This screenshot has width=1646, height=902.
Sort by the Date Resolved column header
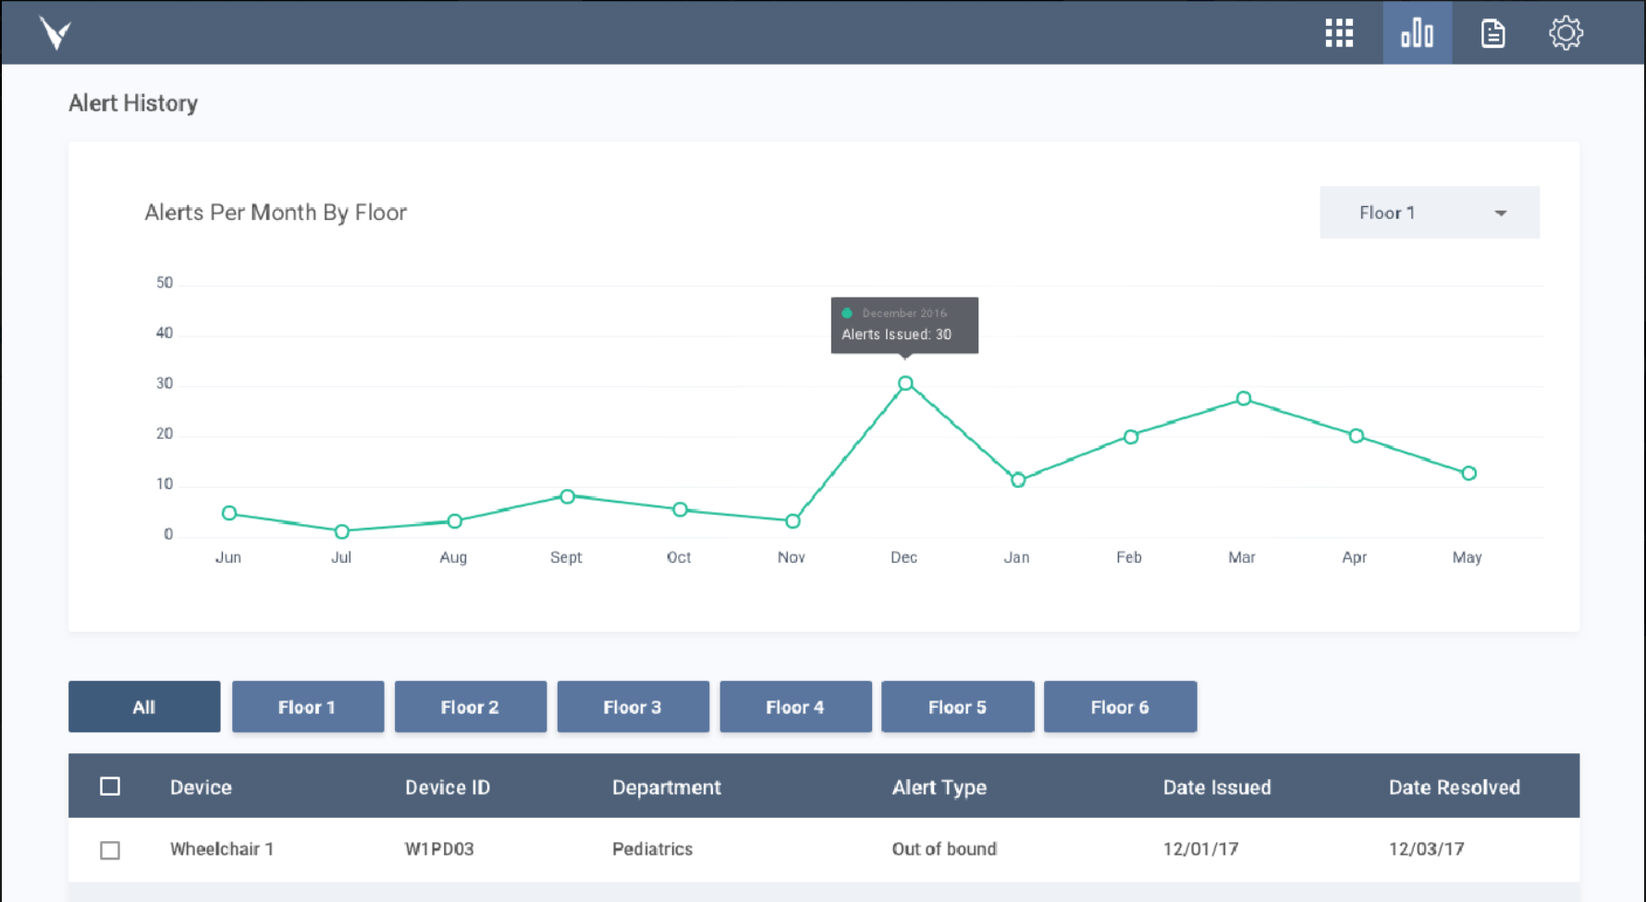click(x=1455, y=787)
